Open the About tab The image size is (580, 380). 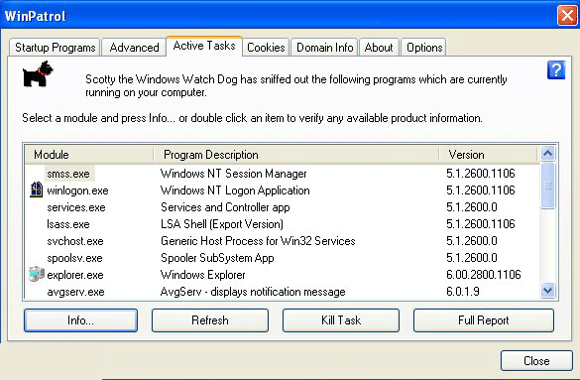(x=379, y=48)
